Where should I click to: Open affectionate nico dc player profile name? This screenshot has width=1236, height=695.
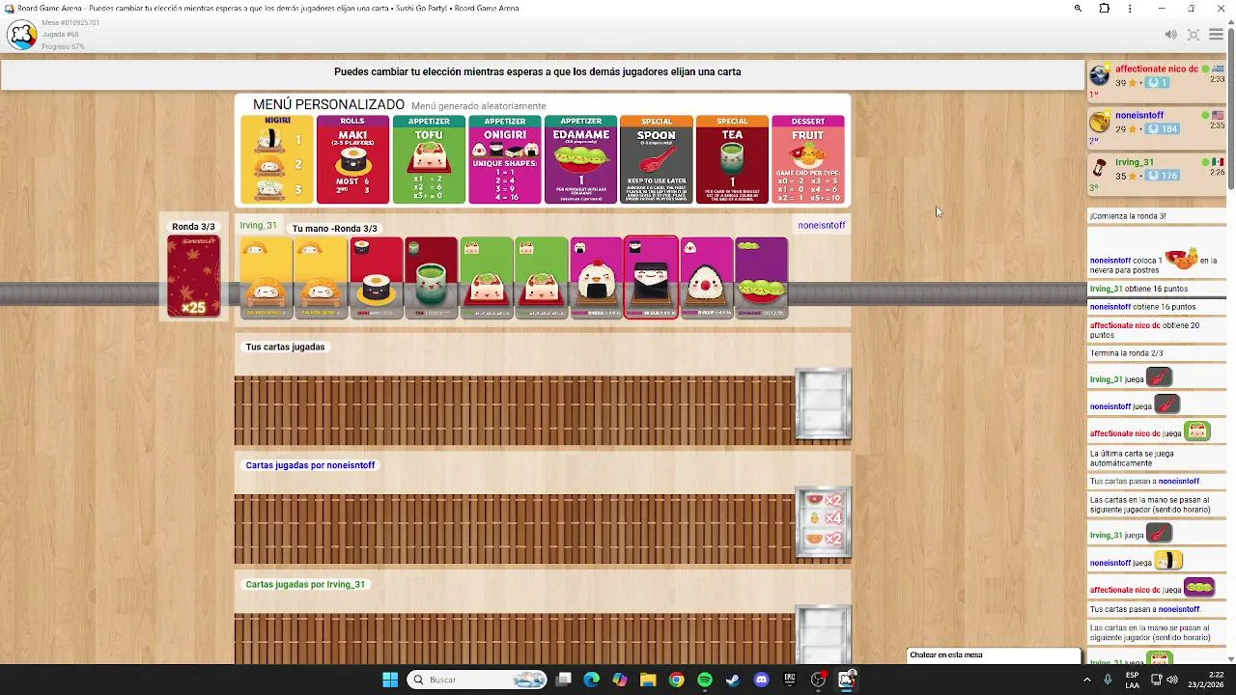pyautogui.click(x=1156, y=69)
